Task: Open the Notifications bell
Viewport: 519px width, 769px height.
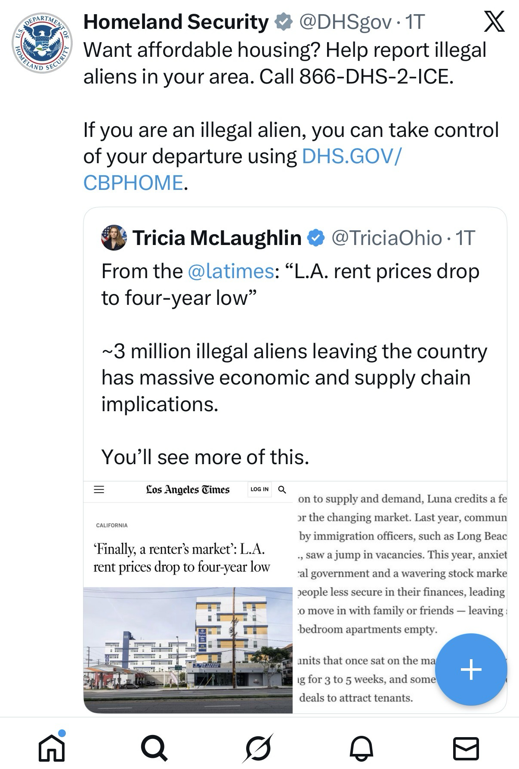Action: tap(361, 748)
